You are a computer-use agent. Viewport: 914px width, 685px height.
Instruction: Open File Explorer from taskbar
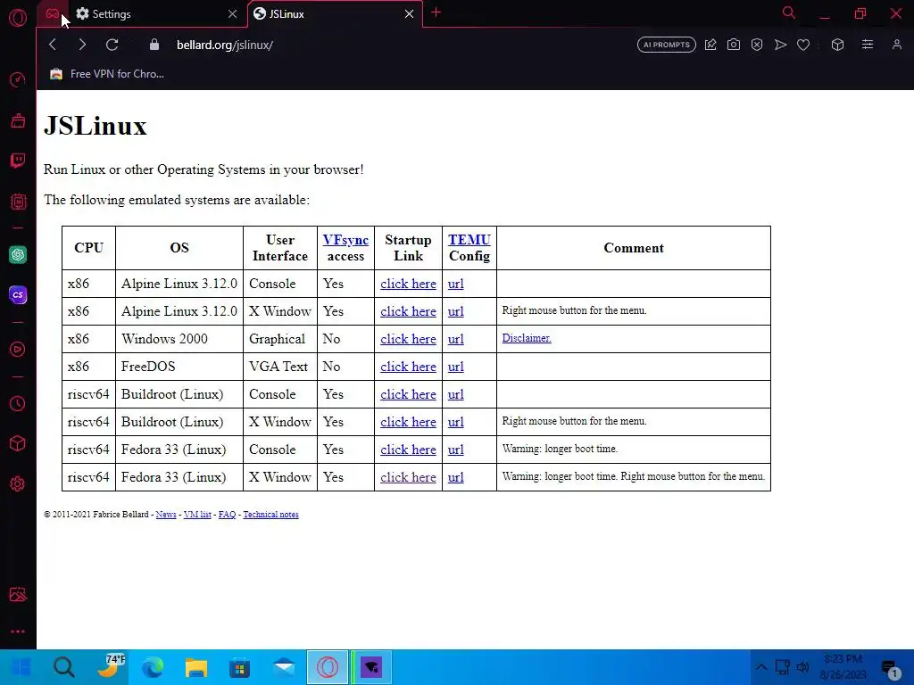pos(196,667)
